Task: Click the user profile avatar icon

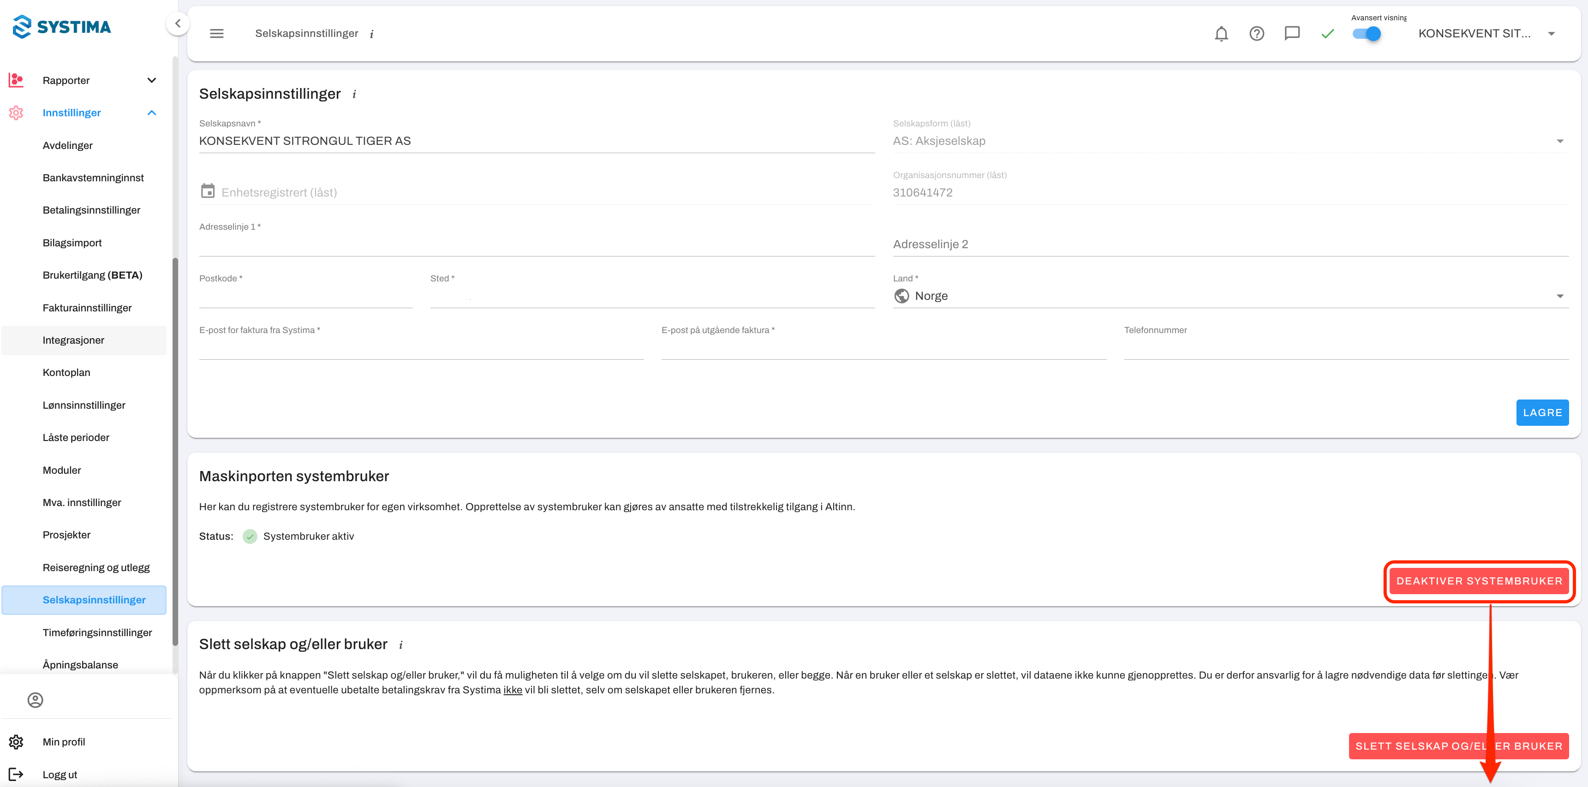Action: 35,700
